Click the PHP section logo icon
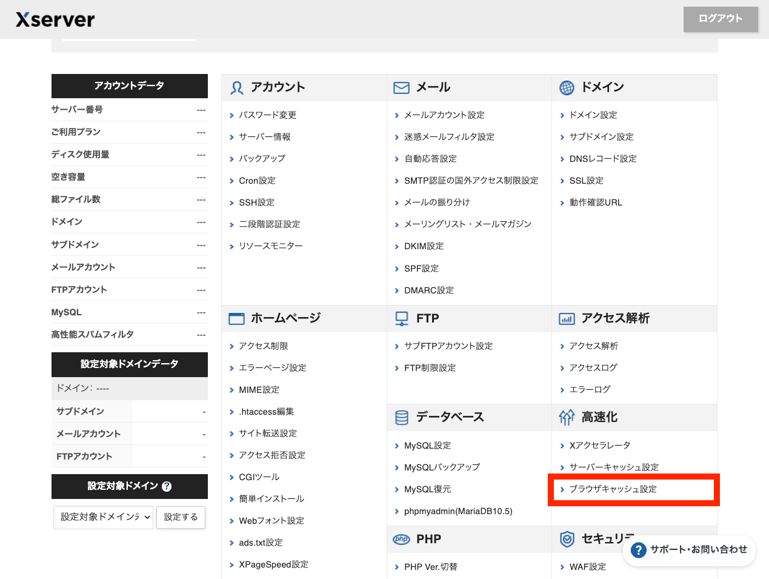 (402, 539)
